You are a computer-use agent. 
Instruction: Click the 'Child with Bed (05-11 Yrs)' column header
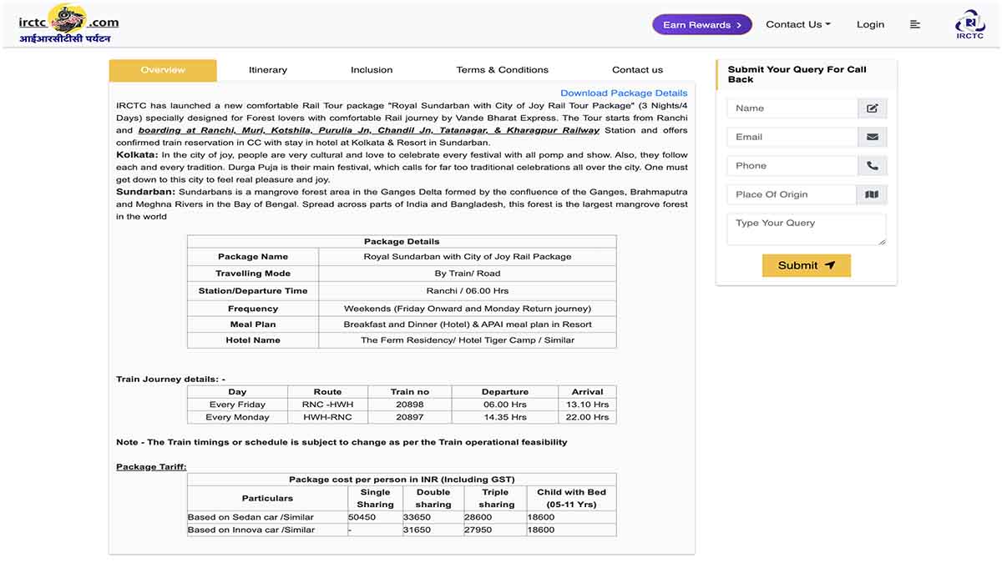[x=571, y=498]
